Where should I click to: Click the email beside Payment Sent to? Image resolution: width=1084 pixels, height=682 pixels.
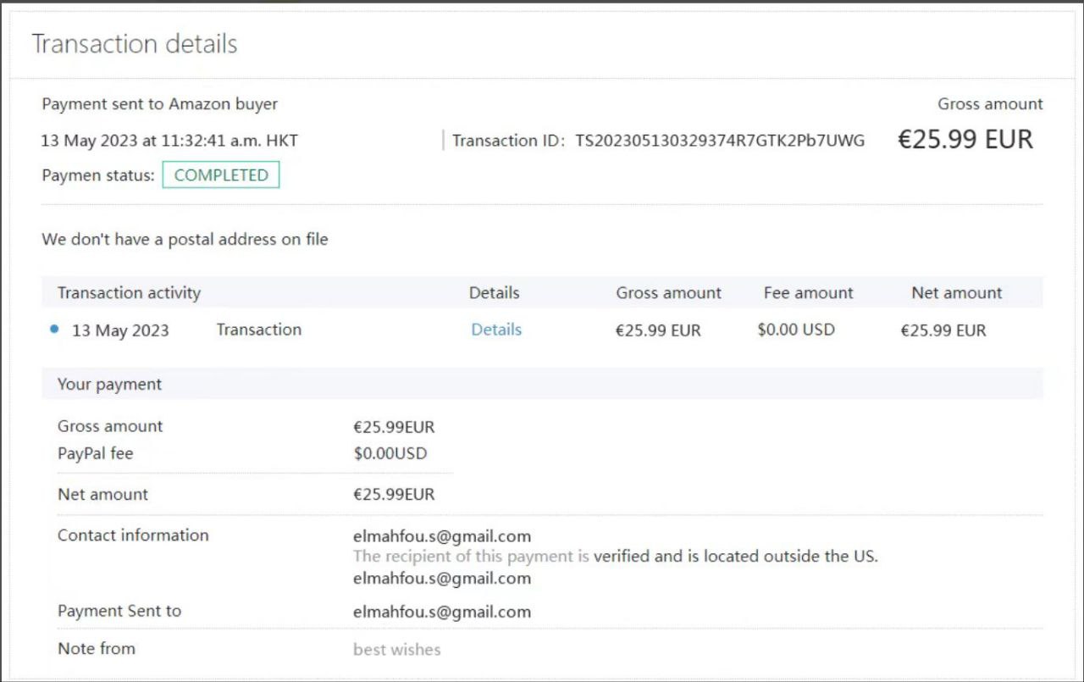pos(442,612)
